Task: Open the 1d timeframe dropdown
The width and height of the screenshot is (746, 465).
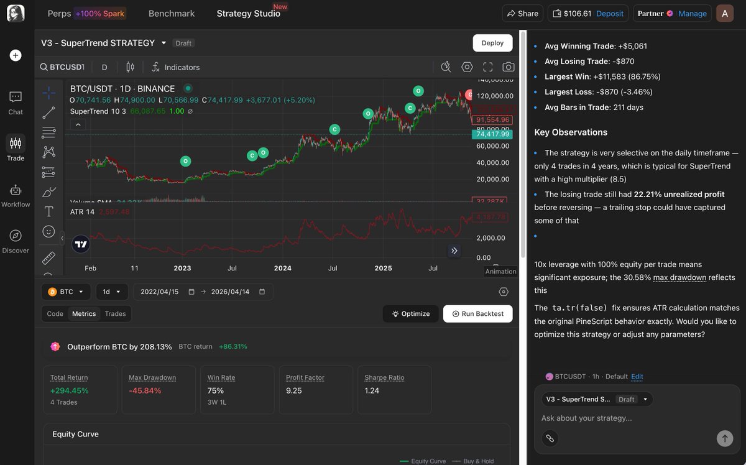Action: pos(112,292)
